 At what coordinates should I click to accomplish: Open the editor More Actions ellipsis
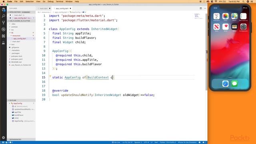pyautogui.click(x=205, y=8)
